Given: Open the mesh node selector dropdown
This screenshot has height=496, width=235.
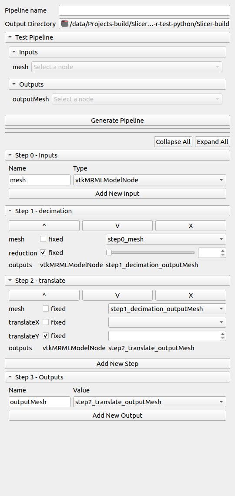Looking at the screenshot, I should [x=127, y=67].
